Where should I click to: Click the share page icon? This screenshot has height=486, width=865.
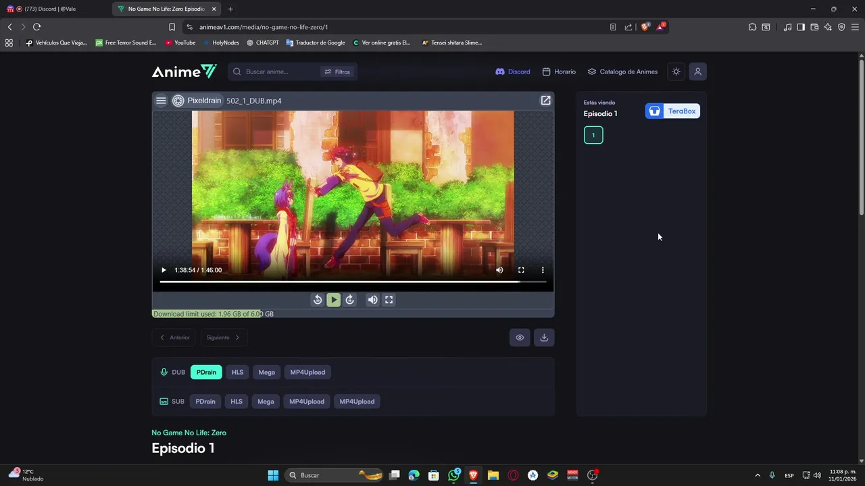point(628,27)
